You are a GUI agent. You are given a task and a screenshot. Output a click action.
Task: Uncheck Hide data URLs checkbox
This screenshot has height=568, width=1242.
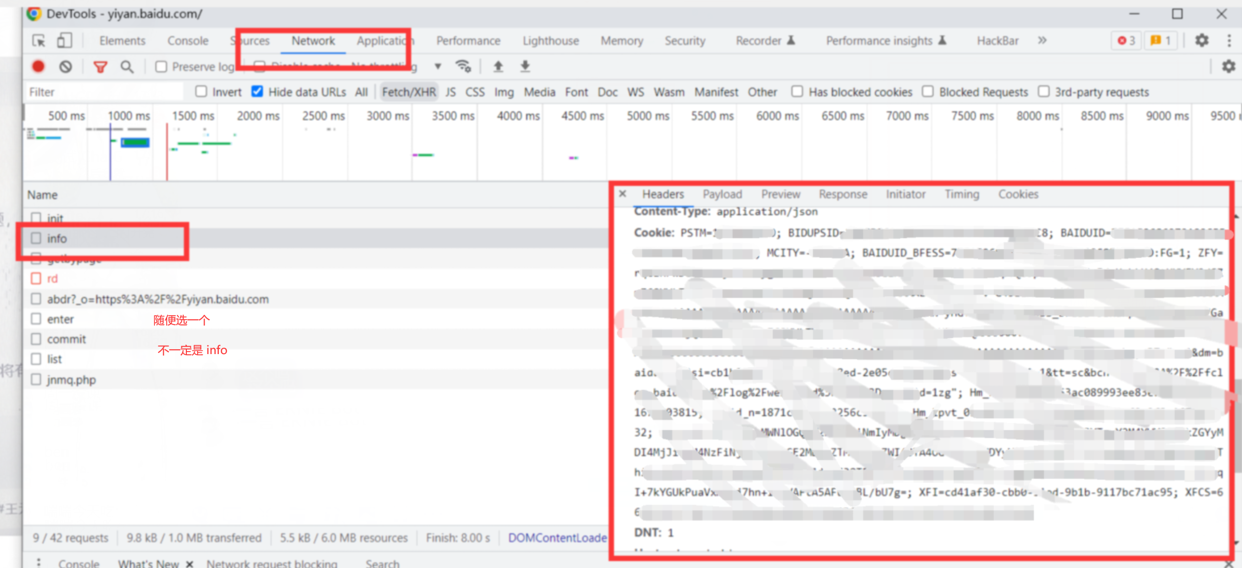click(257, 91)
